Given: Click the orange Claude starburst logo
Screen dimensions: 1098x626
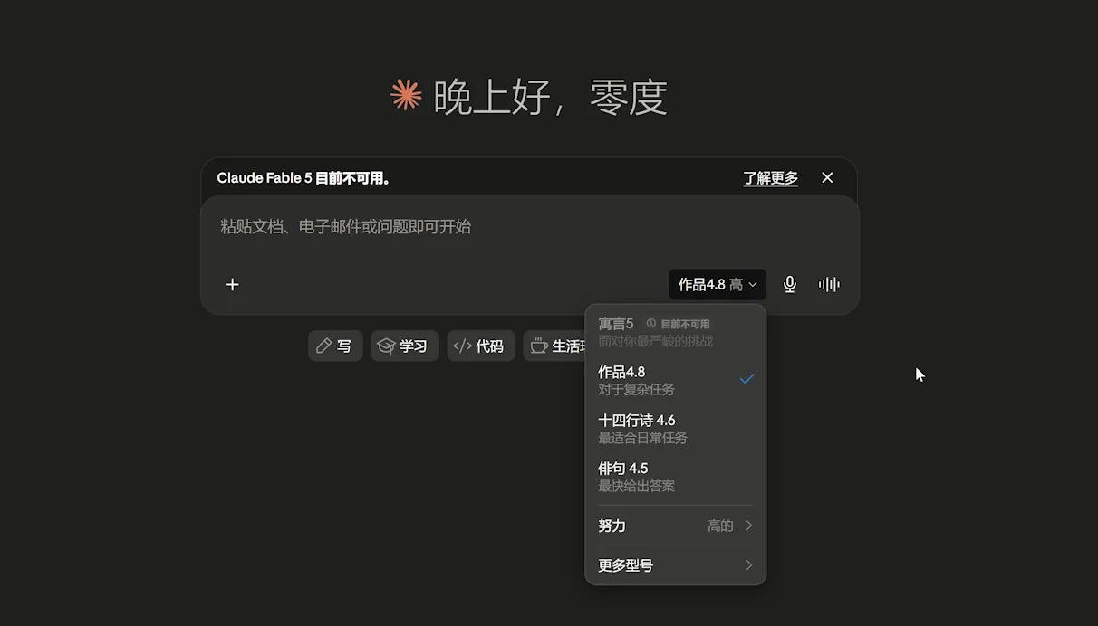Looking at the screenshot, I should coord(406,95).
